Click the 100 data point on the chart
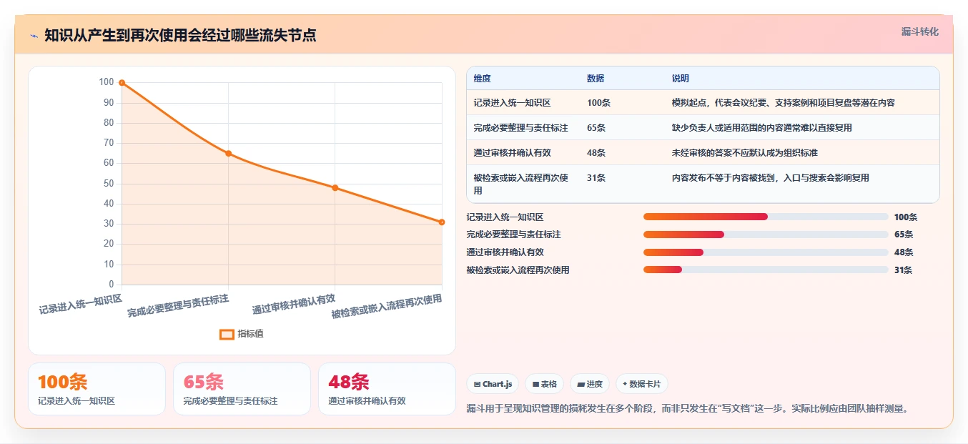 coord(122,83)
